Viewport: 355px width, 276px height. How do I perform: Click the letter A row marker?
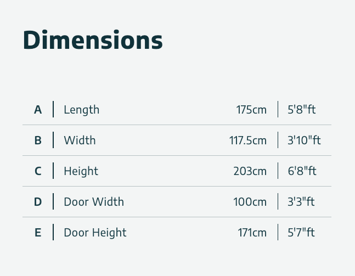tap(38, 110)
